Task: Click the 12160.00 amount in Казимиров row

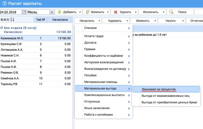Action: point(64,38)
